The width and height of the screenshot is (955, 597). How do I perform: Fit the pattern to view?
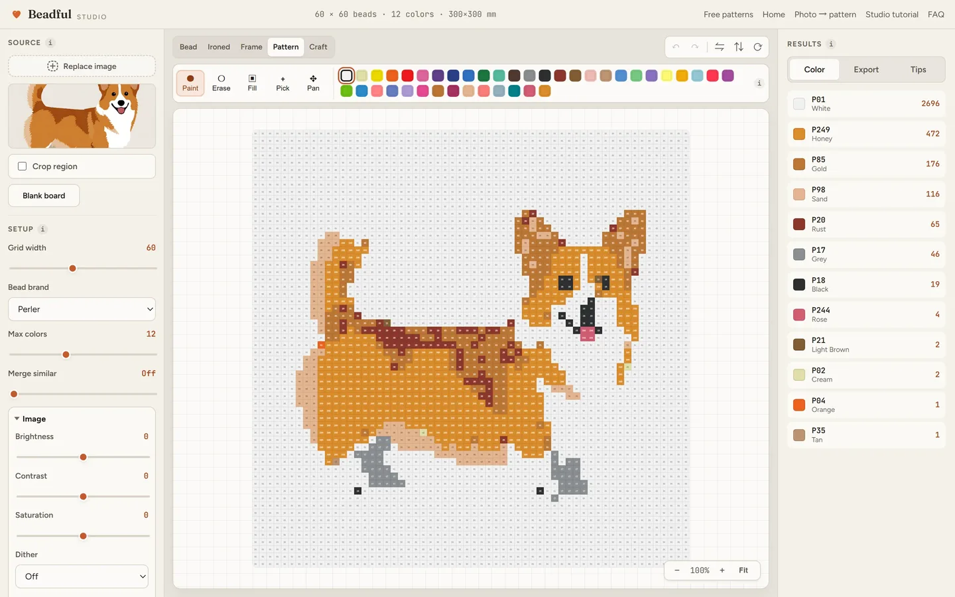click(743, 570)
